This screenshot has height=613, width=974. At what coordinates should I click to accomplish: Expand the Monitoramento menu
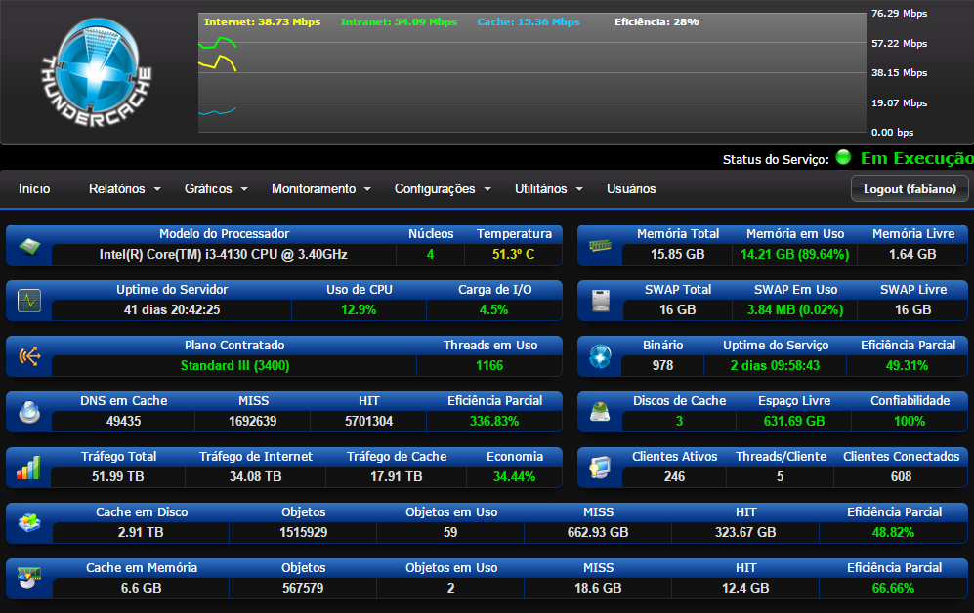pyautogui.click(x=321, y=188)
